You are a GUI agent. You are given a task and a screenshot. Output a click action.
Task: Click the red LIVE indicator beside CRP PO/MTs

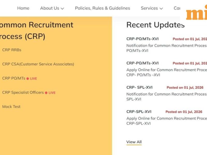pyautogui.click(x=32, y=79)
